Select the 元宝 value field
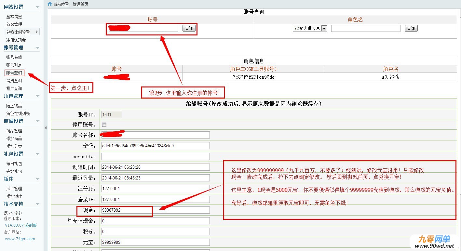461x251 pixels. click(x=156, y=242)
